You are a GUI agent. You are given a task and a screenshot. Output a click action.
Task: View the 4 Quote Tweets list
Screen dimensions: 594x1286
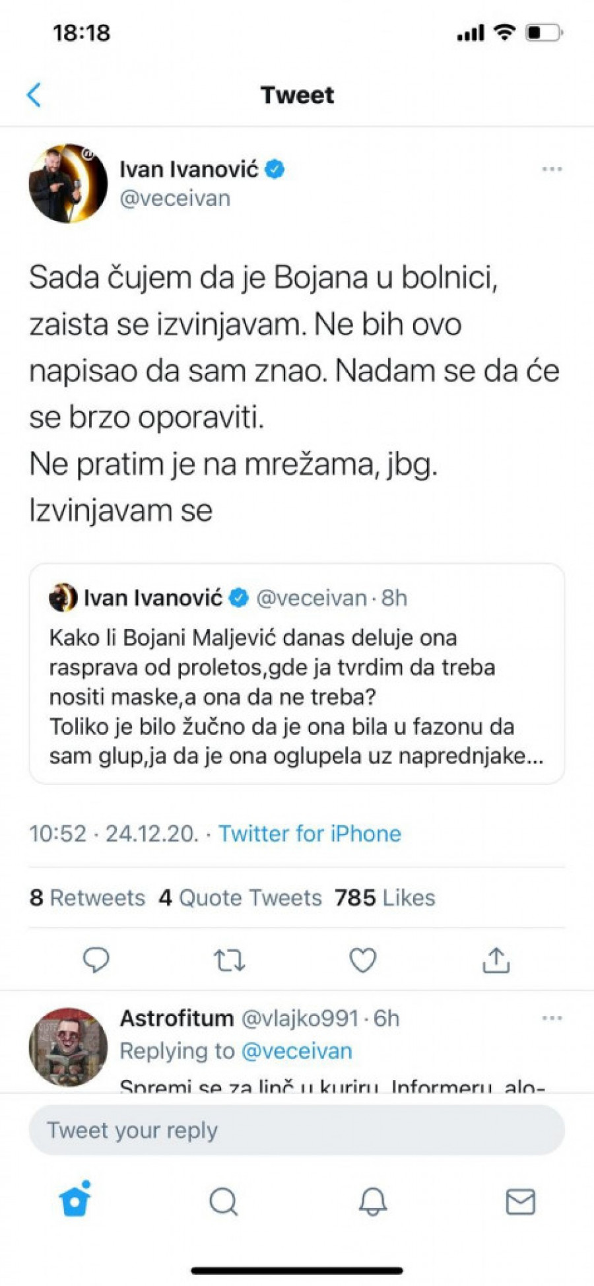point(240,898)
